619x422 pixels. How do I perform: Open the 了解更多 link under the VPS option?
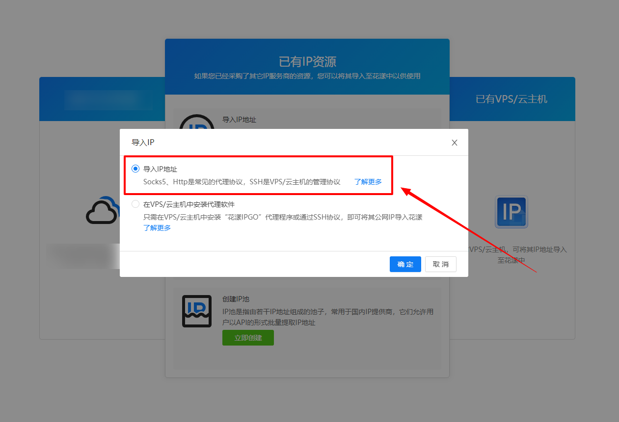(x=157, y=227)
